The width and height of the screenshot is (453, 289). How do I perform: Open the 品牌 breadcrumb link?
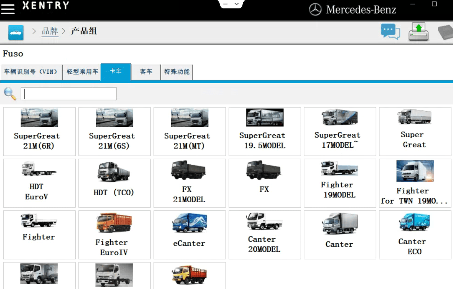pos(50,31)
